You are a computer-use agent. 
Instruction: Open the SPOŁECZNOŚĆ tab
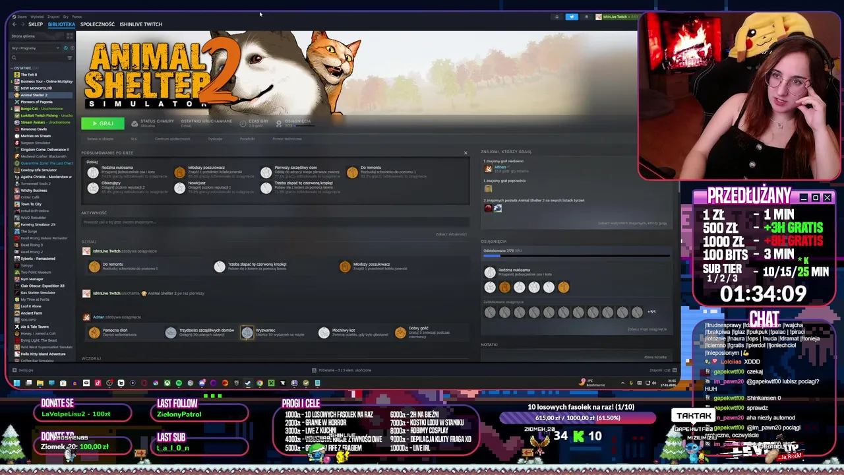click(x=98, y=24)
